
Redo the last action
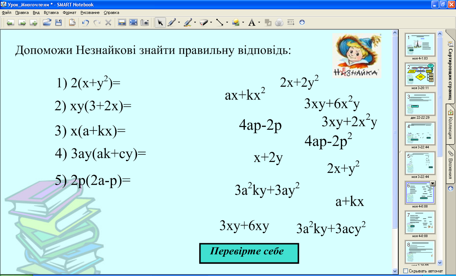pyautogui.click(x=97, y=22)
